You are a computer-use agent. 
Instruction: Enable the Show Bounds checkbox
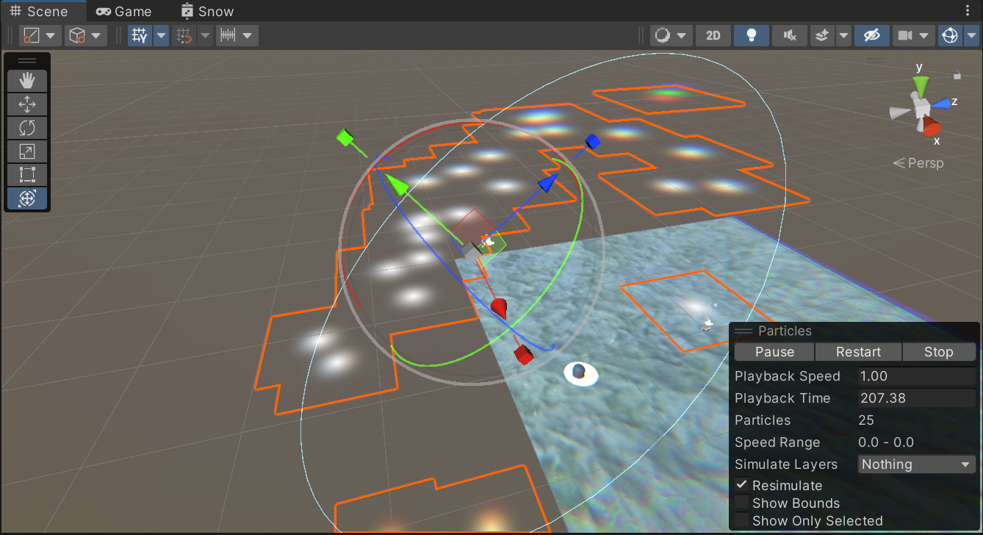coord(742,503)
